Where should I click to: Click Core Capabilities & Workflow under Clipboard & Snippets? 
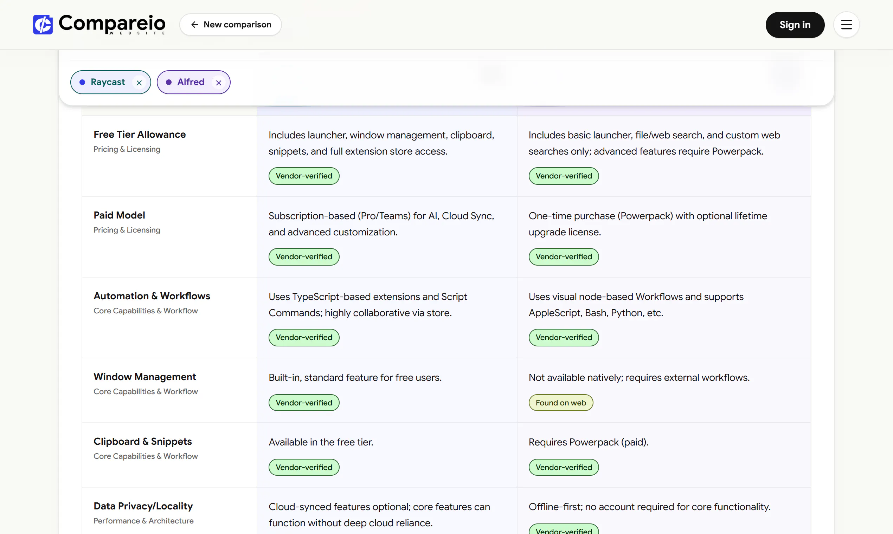146,456
